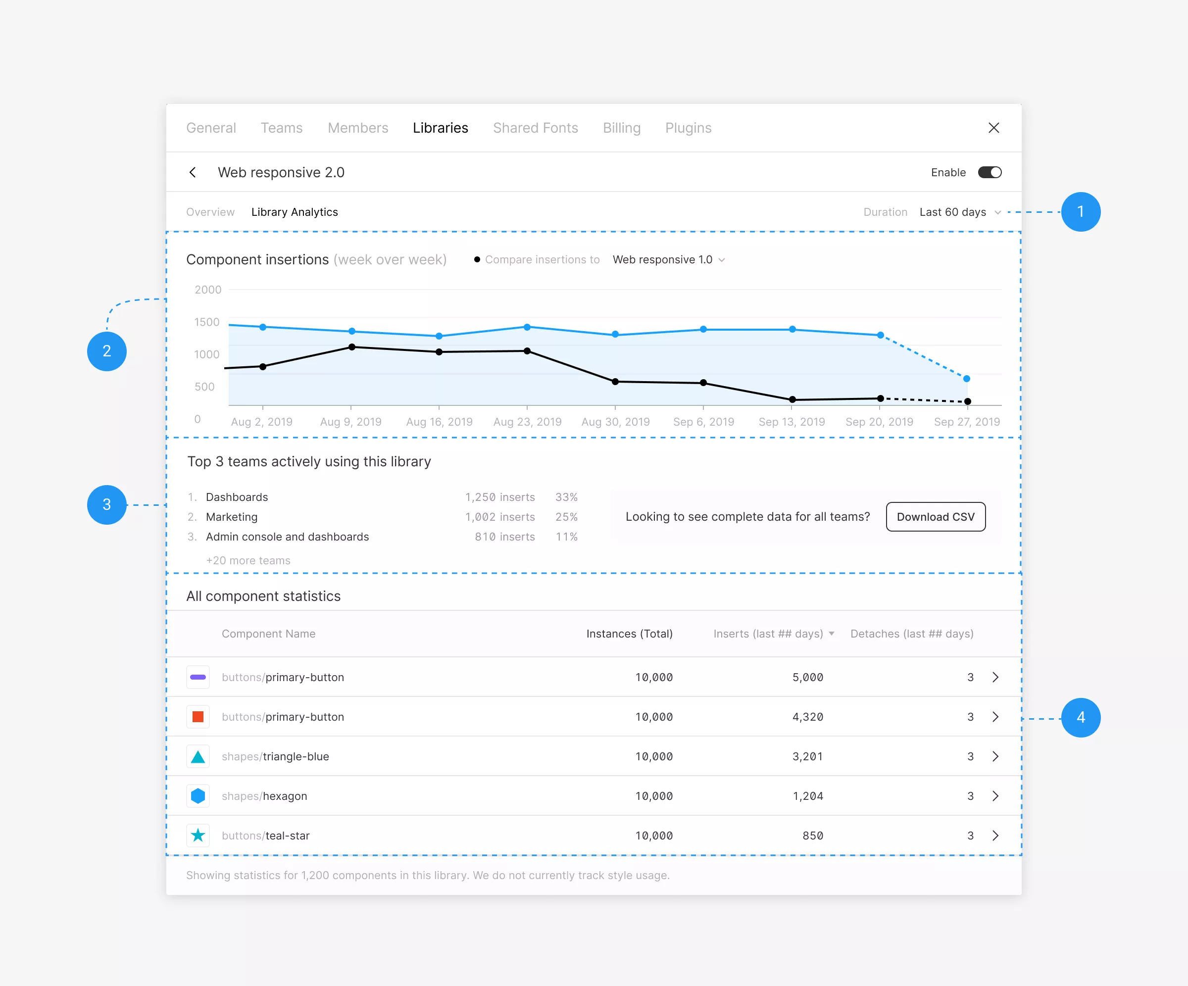Image resolution: width=1188 pixels, height=986 pixels.
Task: Click the blue data point at Sep 27, 2019
Action: (967, 379)
